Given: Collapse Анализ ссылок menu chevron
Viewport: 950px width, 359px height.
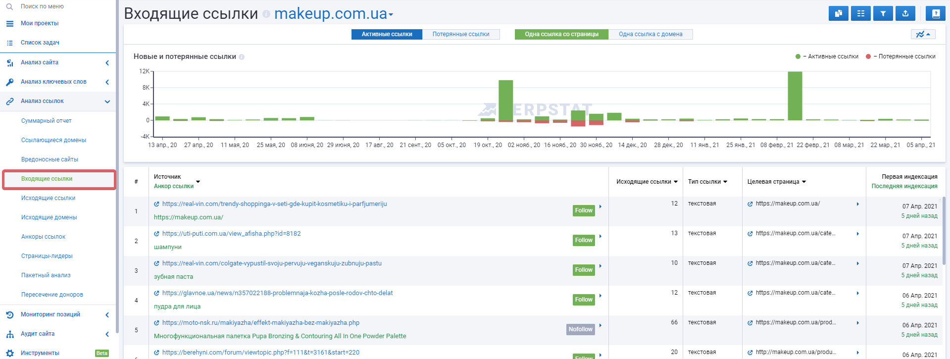Looking at the screenshot, I should [107, 102].
